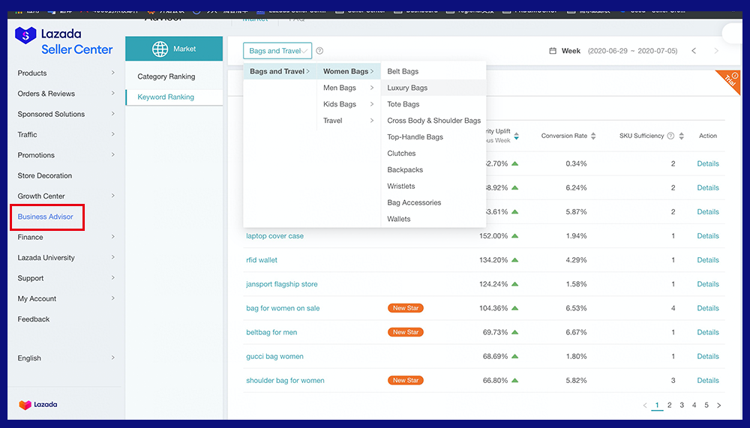
Task: Sort by SKU Sufficiency column arrows
Action: coord(681,136)
